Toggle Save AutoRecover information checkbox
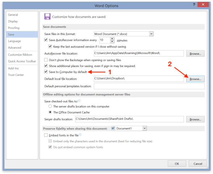The height and width of the screenshot is (174, 213). [46, 40]
